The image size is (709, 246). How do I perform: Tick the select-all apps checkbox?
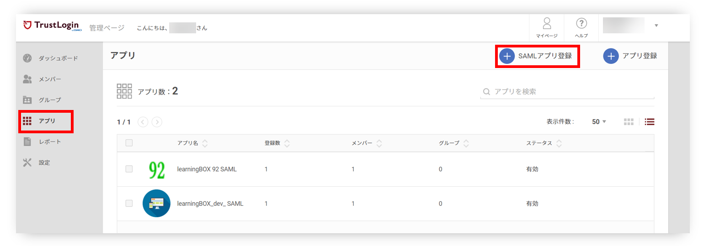pyautogui.click(x=129, y=143)
